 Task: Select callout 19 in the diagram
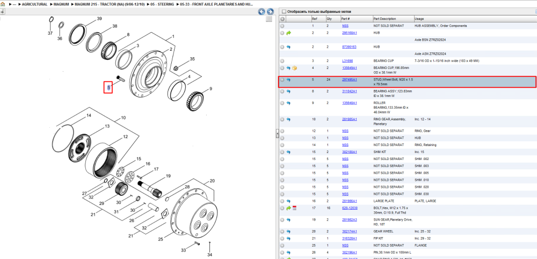pyautogui.click(x=168, y=176)
